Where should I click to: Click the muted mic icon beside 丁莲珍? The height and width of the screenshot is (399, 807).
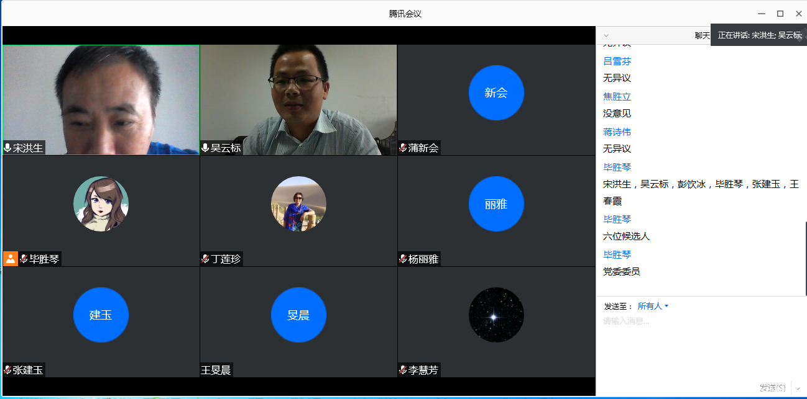coord(205,259)
